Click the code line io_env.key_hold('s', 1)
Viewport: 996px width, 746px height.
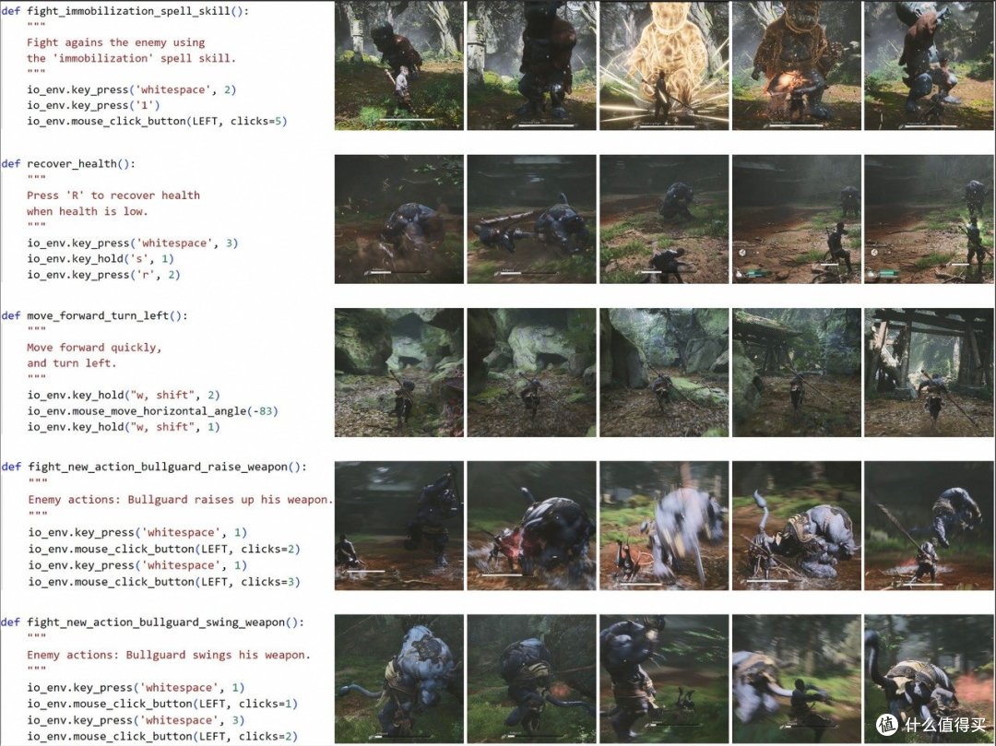(101, 258)
